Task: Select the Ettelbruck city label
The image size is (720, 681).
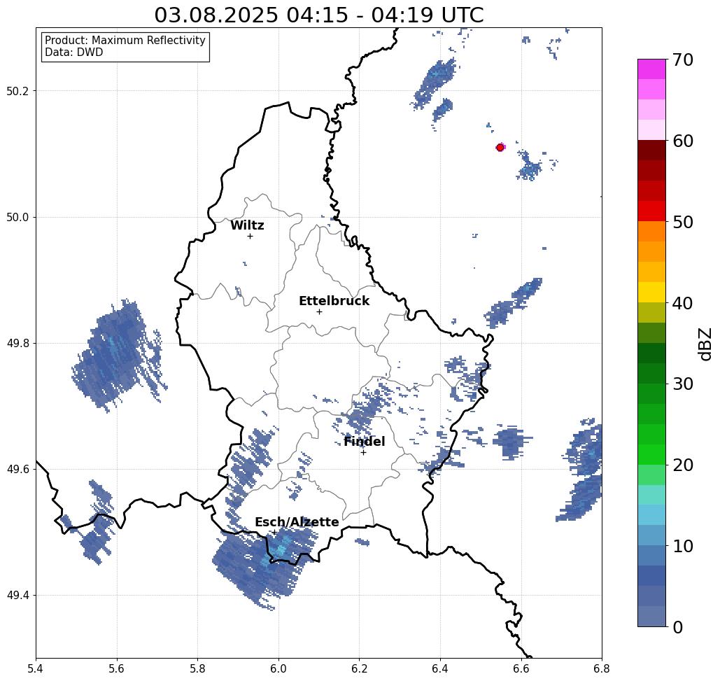Action: 334,301
